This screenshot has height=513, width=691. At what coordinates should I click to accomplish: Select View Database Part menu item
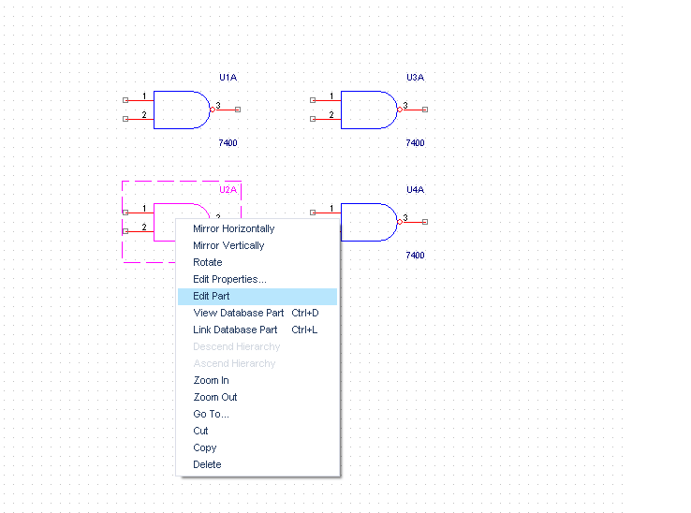257,313
